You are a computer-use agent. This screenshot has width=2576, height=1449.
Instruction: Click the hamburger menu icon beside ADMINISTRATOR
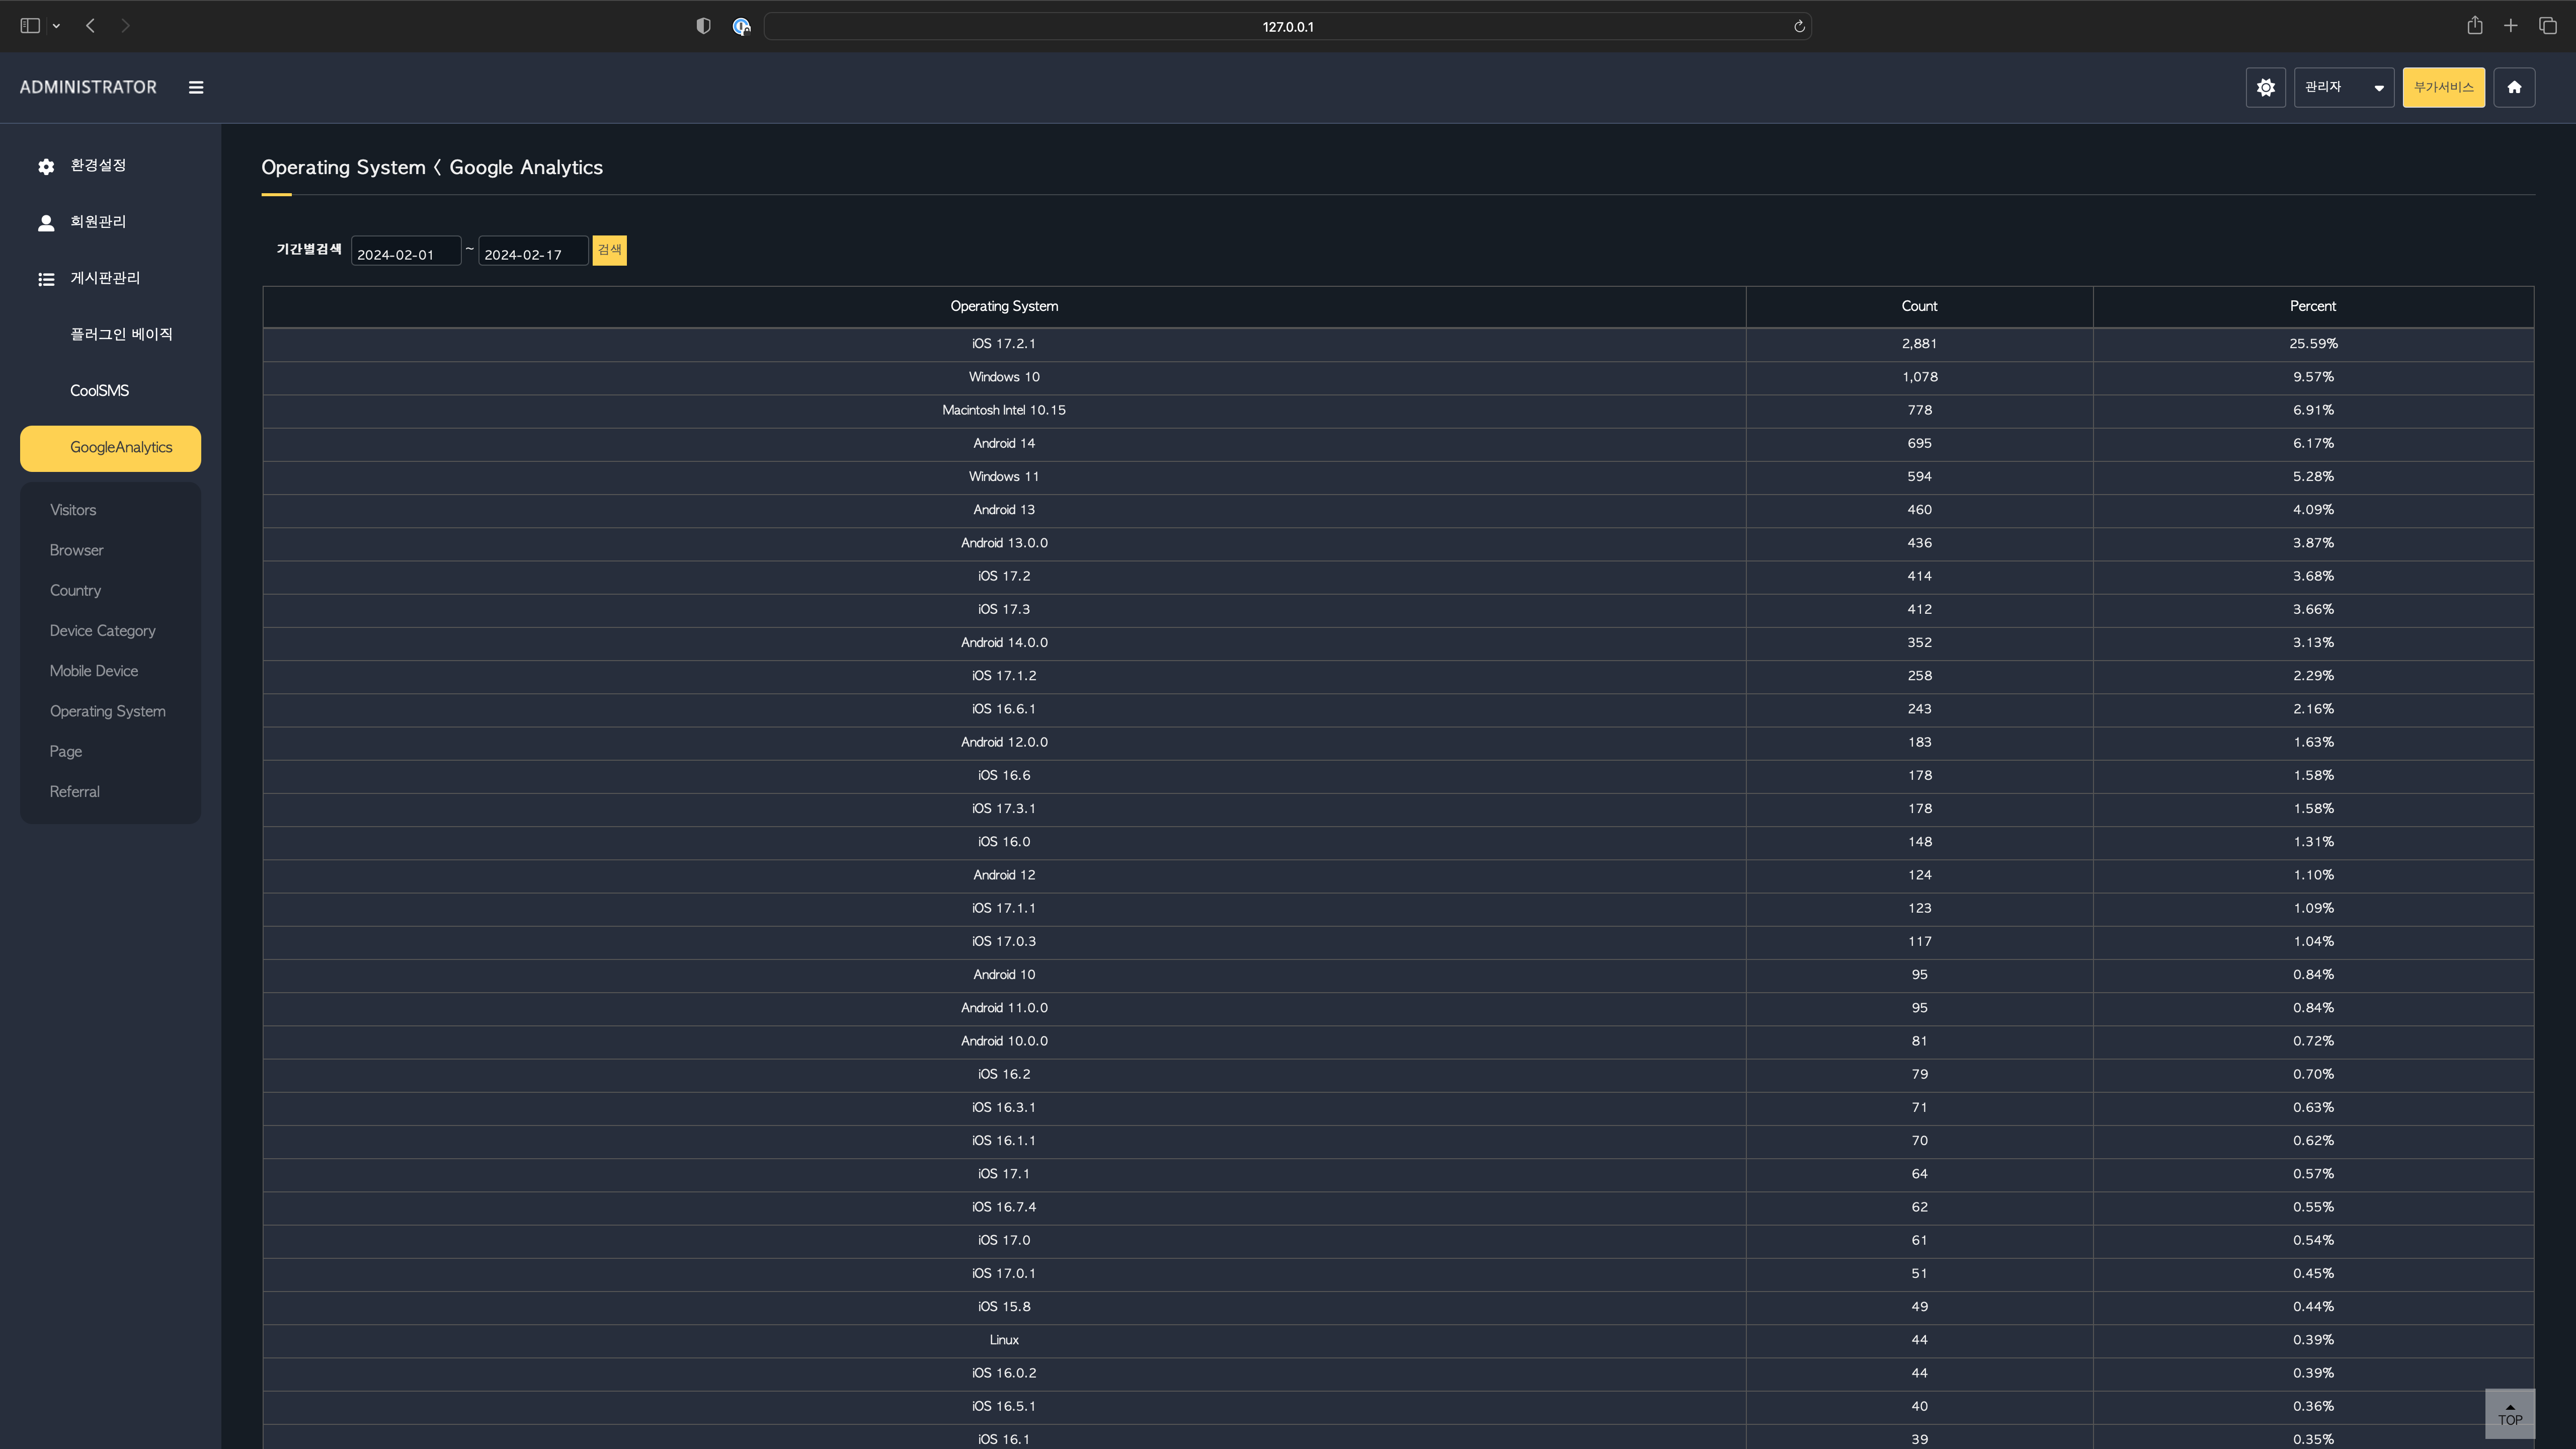[x=196, y=88]
